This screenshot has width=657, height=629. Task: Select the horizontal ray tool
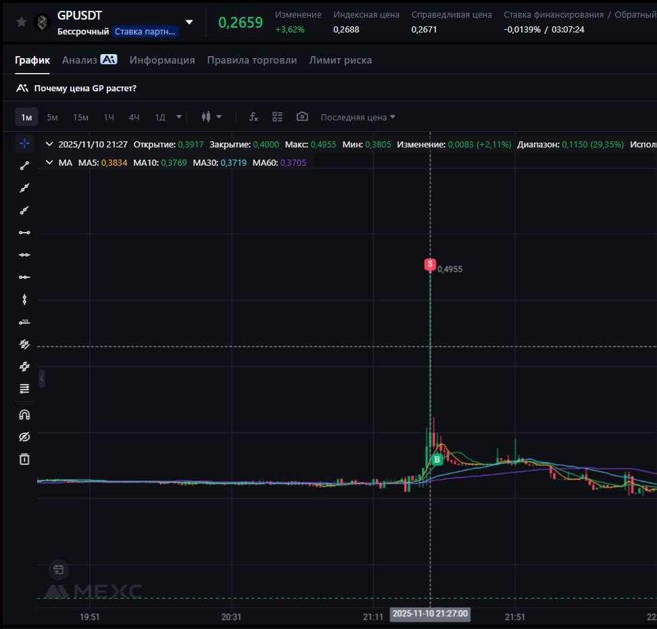click(24, 277)
